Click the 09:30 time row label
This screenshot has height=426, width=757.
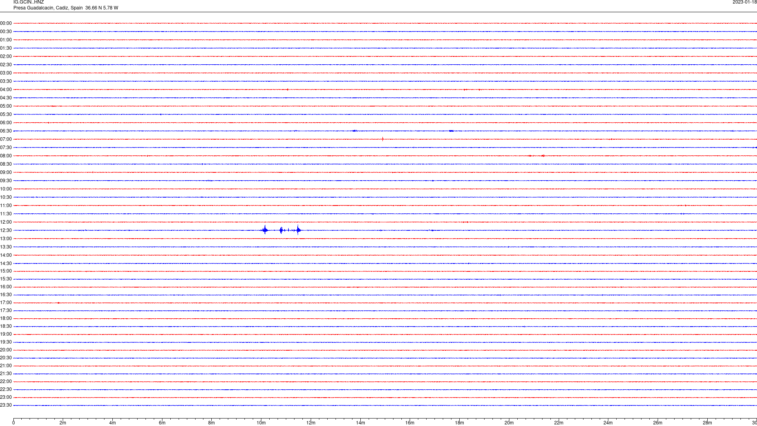coord(6,181)
